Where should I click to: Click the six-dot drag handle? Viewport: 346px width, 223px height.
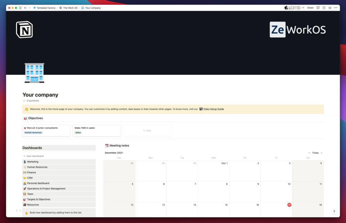click(20, 211)
